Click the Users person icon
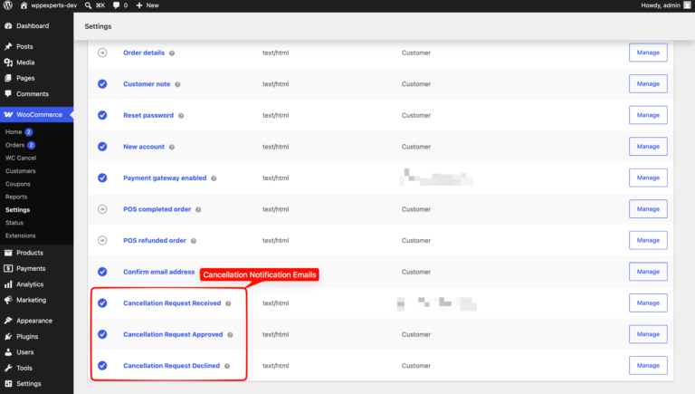Screen dimensions: 695x394 pyautogui.click(x=8, y=351)
